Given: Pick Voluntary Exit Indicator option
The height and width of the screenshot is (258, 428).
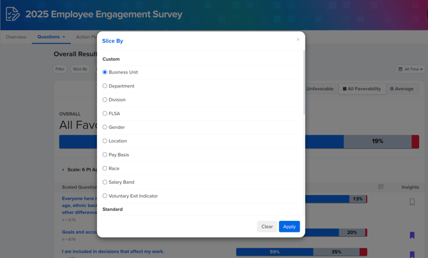Looking at the screenshot, I should click(105, 196).
